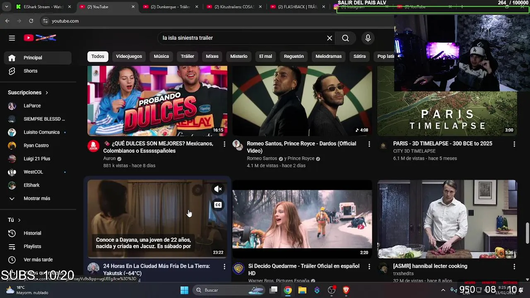The image size is (530, 298).
Task: Select the Misterio filter chip
Action: 239,56
